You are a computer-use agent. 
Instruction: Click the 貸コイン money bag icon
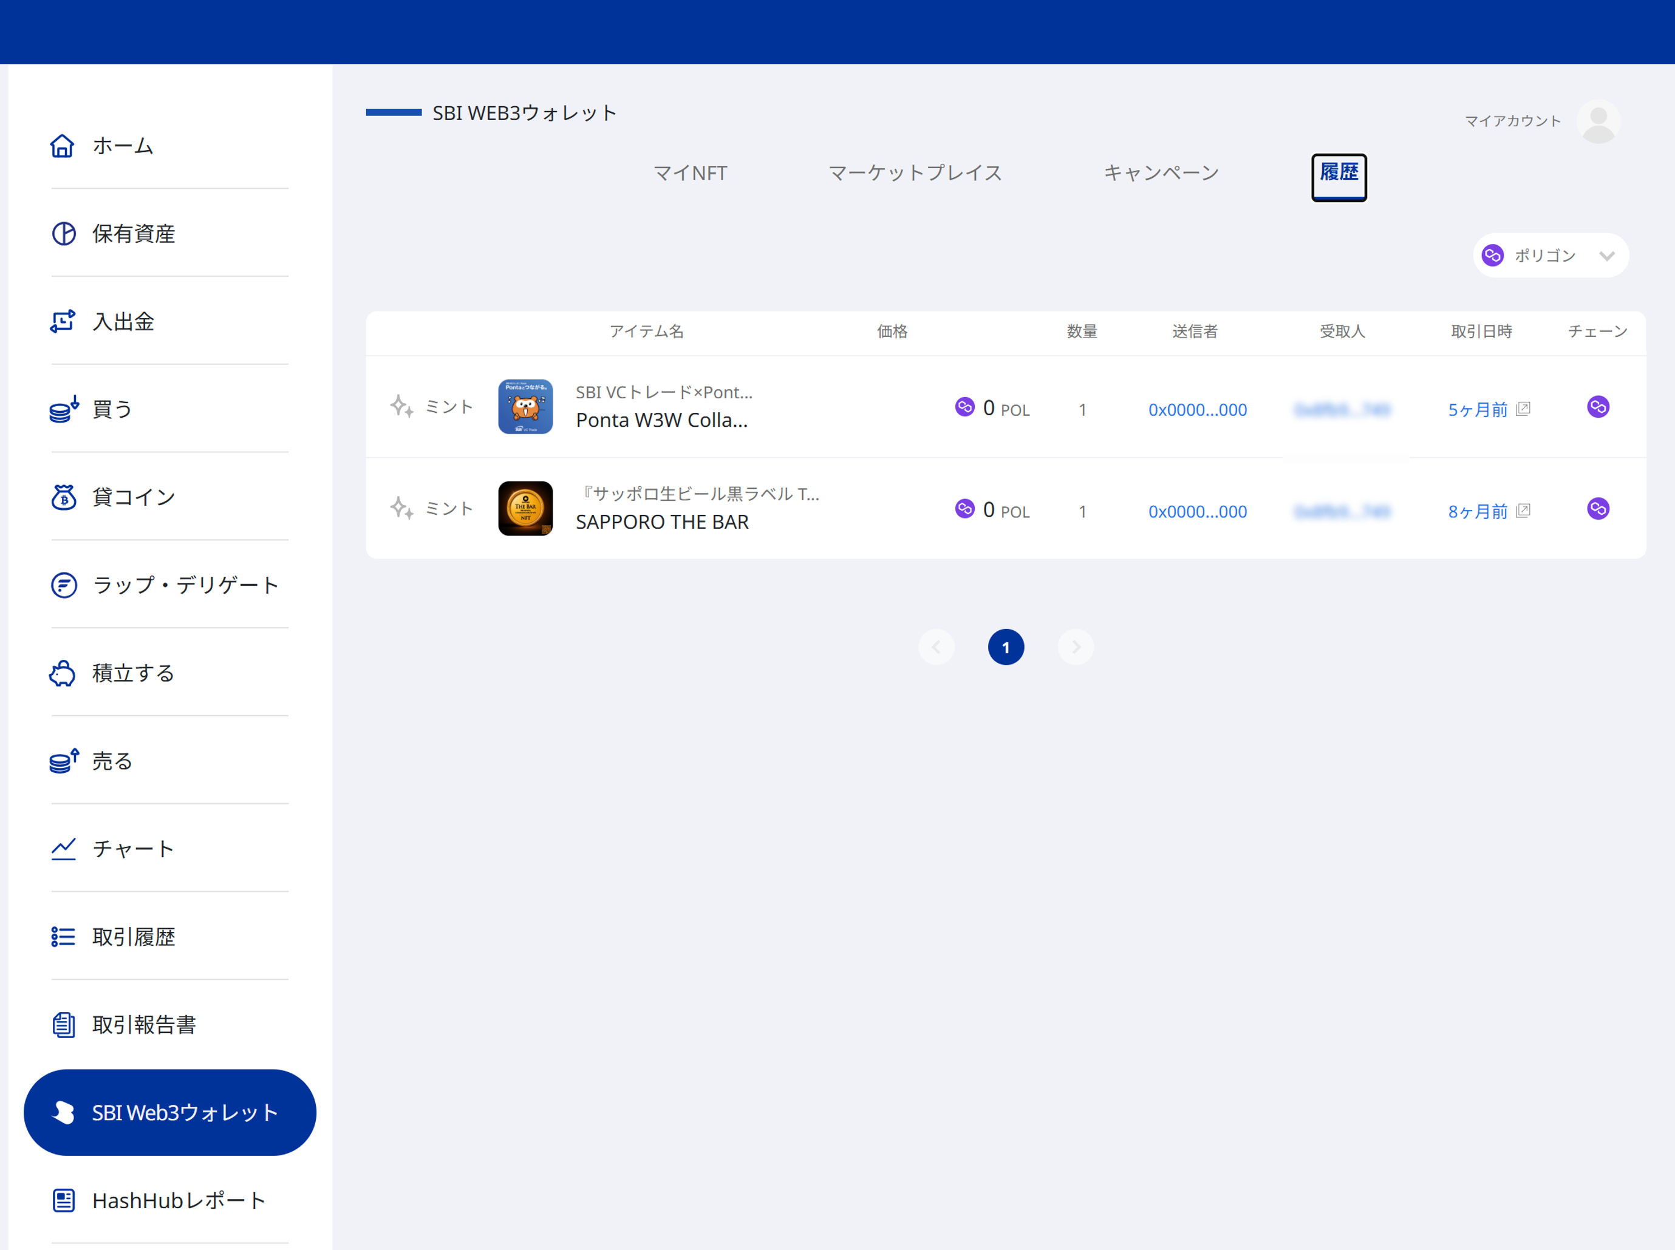[64, 497]
